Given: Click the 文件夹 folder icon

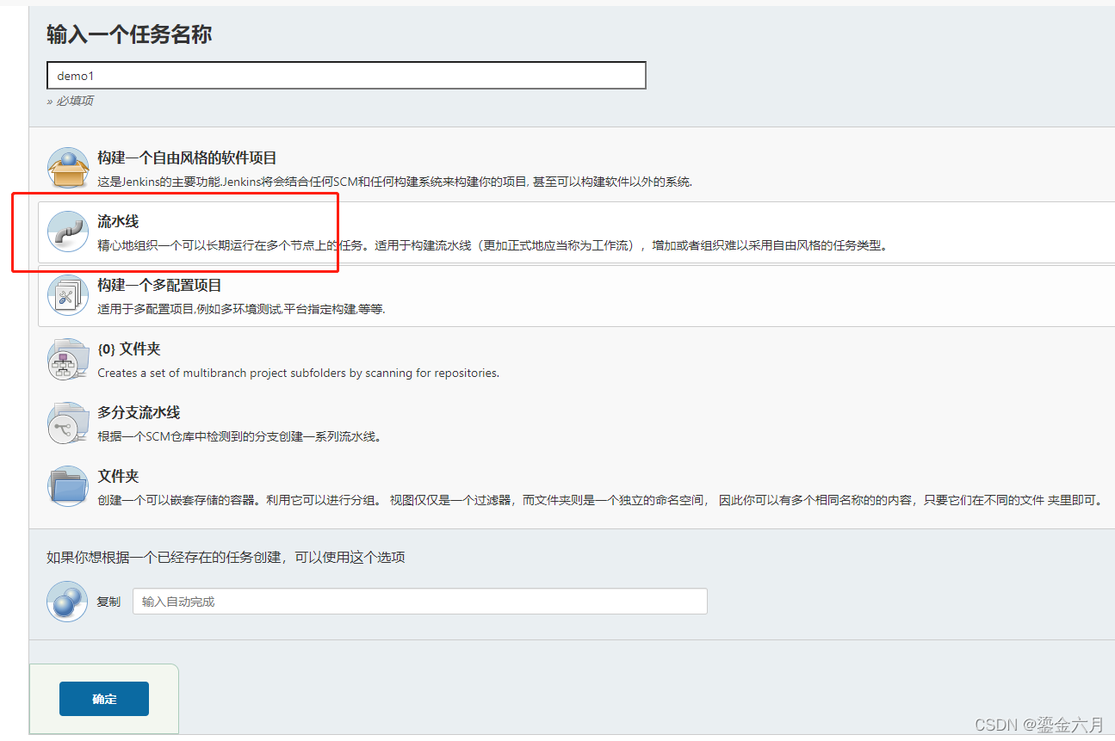Looking at the screenshot, I should [x=67, y=487].
